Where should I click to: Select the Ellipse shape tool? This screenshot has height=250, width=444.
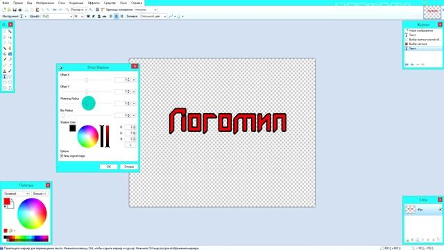tap(5, 87)
